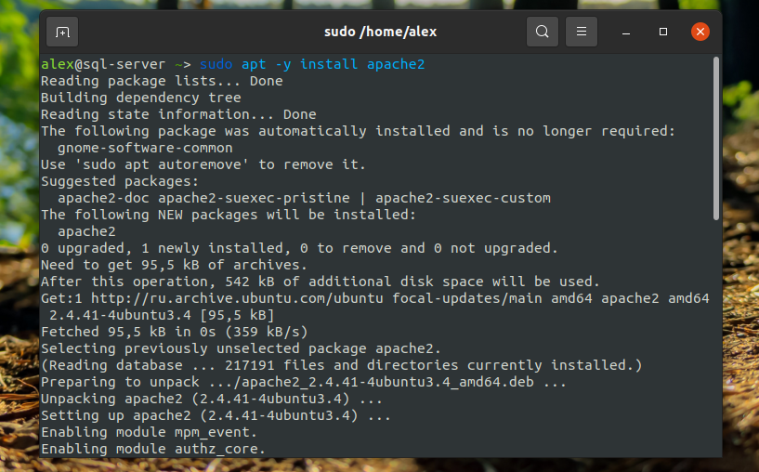Click the 'Fetched 95,5 kB' output line
The width and height of the screenshot is (759, 472).
(x=175, y=332)
